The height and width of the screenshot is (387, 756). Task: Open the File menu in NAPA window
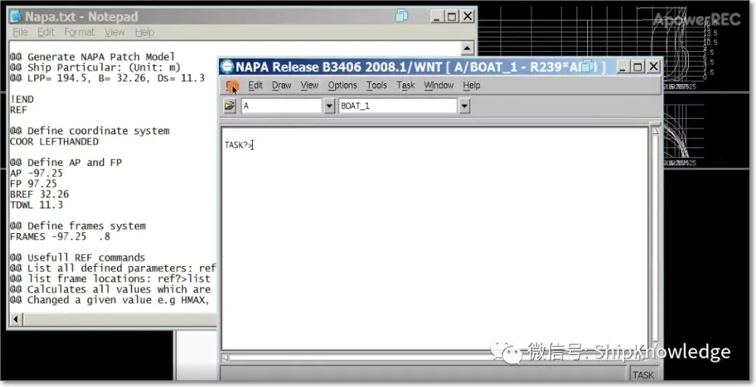coord(232,86)
